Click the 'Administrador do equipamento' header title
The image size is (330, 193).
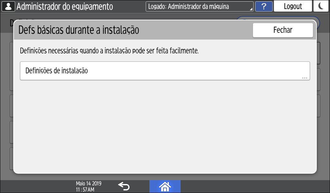pyautogui.click(x=65, y=6)
